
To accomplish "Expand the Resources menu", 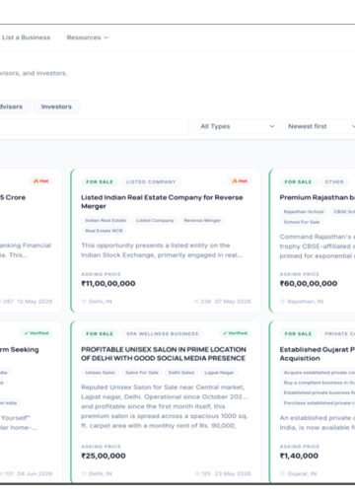I will [88, 37].
